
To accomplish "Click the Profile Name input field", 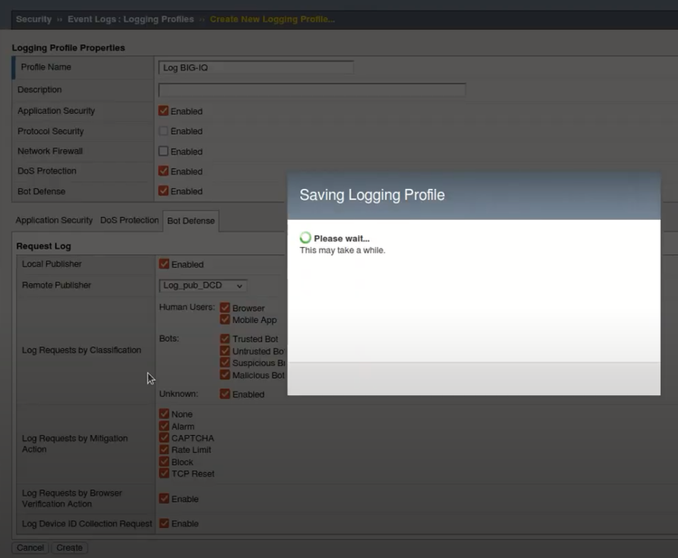I will pos(256,68).
